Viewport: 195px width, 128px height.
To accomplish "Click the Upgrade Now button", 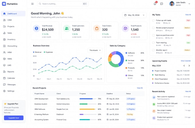I will pos(14,118).
